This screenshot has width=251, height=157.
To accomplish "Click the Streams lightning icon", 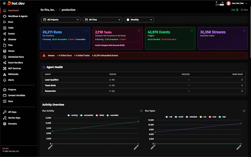I will [5, 39].
